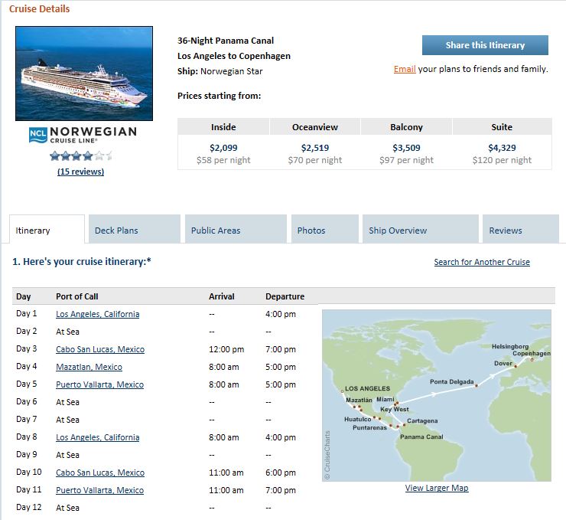Click the star rating icons
Image resolution: width=566 pixels, height=520 pixels.
[x=81, y=155]
